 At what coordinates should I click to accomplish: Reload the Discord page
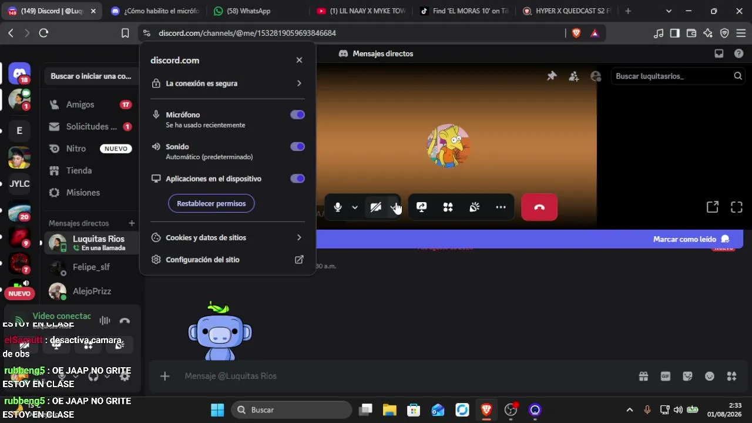43,33
